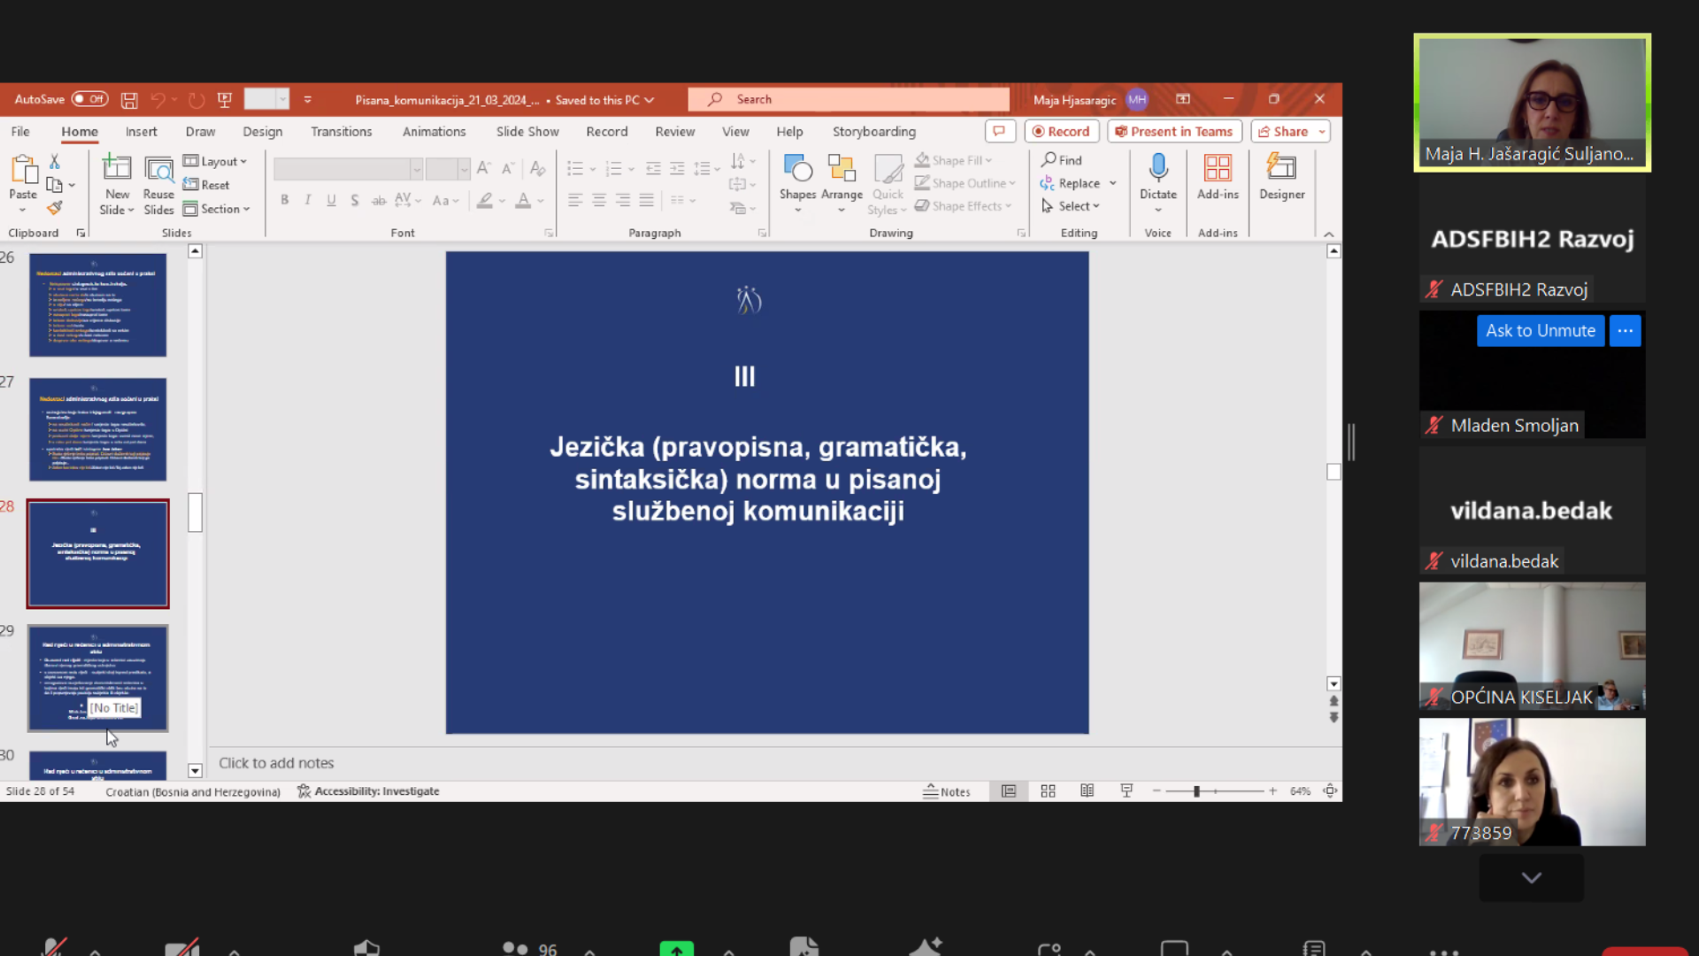The image size is (1699, 956).
Task: Click the Save disk icon
Action: coord(129,100)
